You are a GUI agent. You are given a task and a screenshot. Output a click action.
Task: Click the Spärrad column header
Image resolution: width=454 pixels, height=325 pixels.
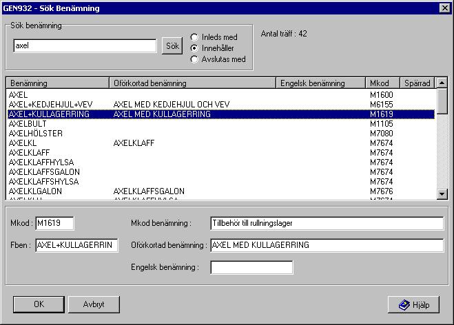417,83
